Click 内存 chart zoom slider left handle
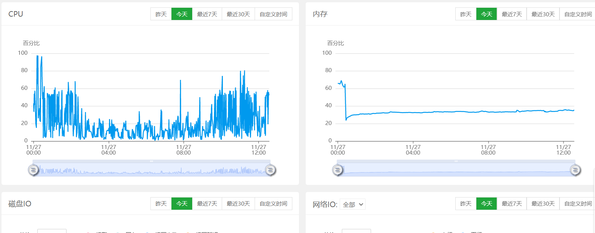 (337, 170)
